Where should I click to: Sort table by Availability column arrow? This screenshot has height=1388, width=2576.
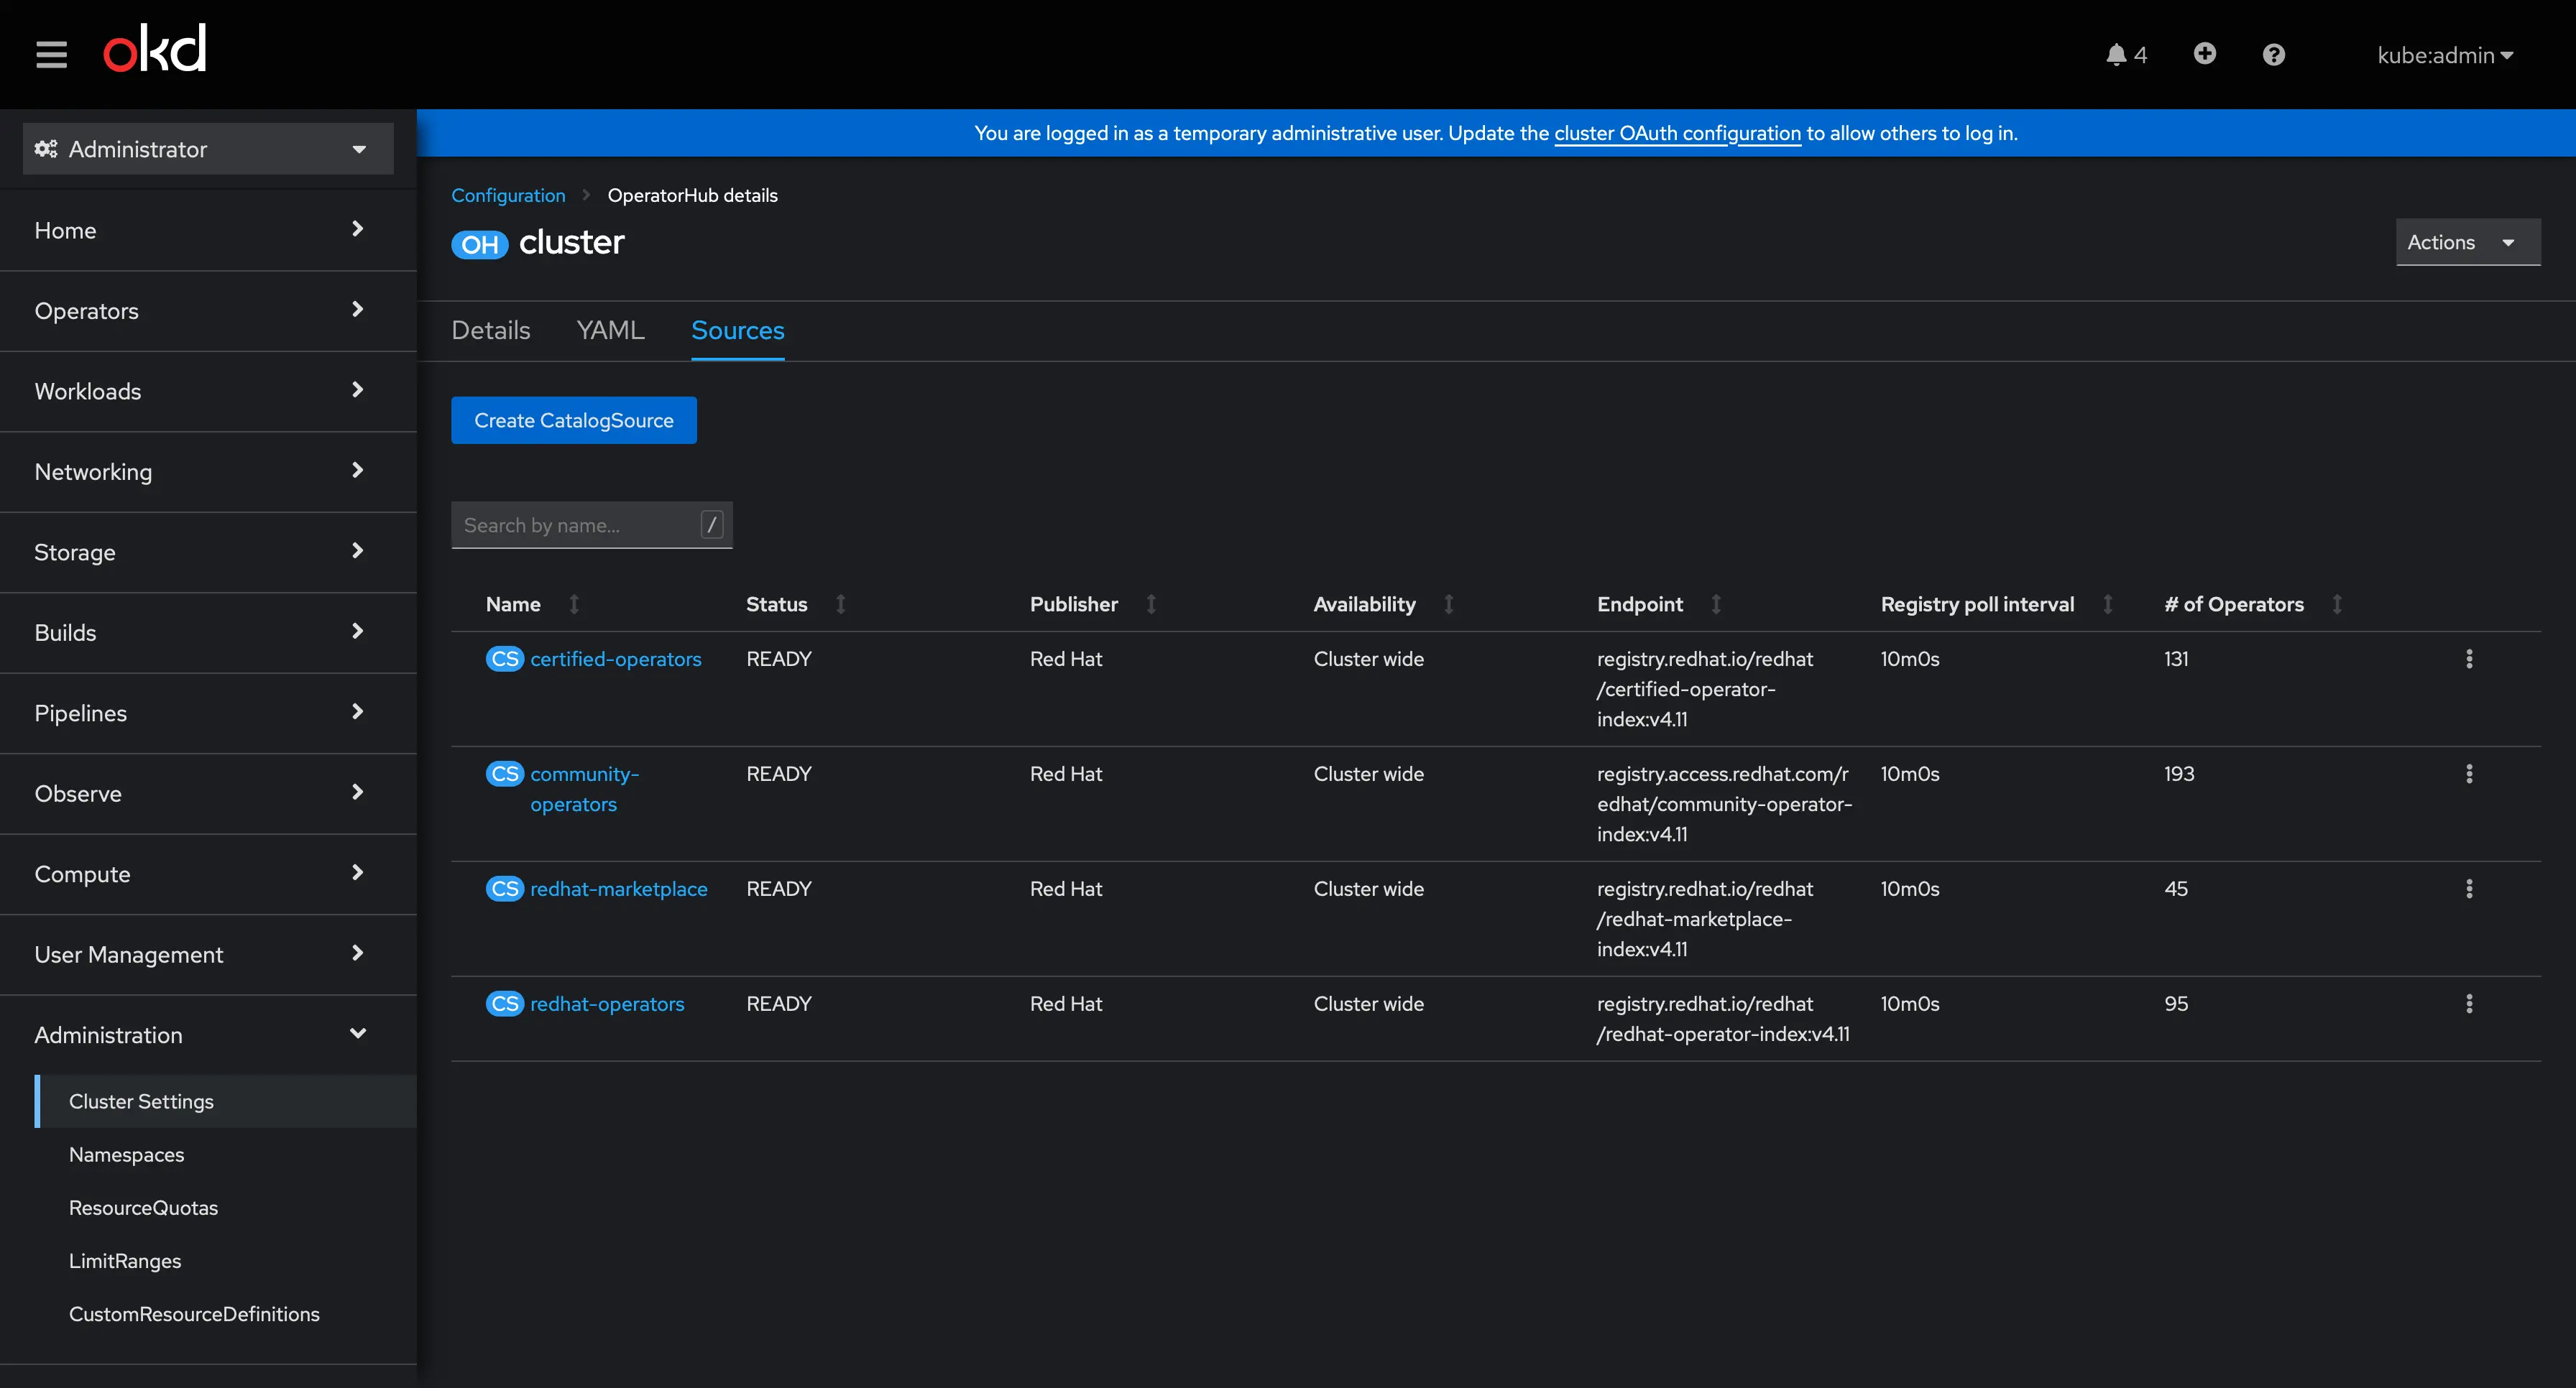coord(1449,603)
